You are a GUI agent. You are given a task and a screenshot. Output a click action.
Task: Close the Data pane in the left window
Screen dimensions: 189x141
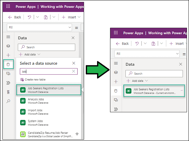point(73,38)
